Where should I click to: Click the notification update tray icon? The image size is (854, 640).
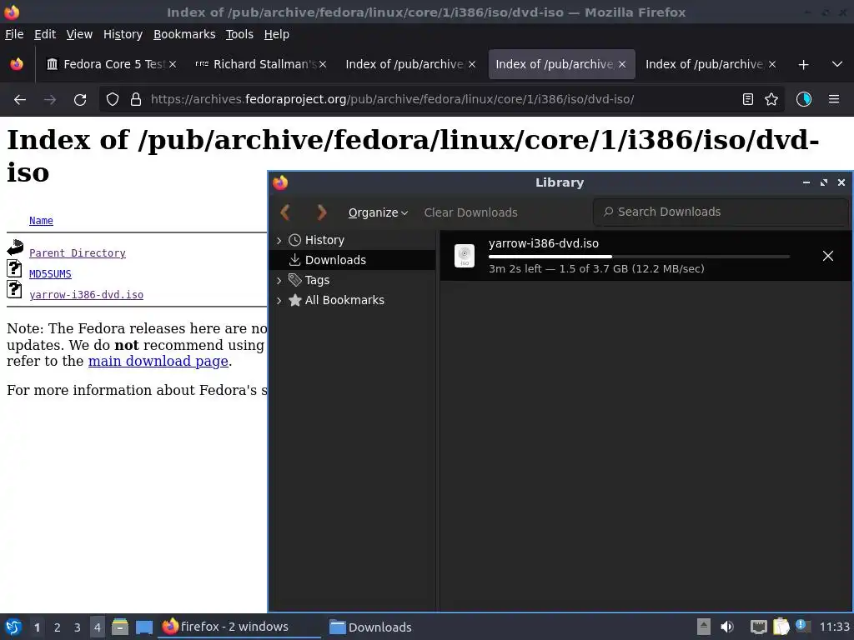click(x=802, y=626)
